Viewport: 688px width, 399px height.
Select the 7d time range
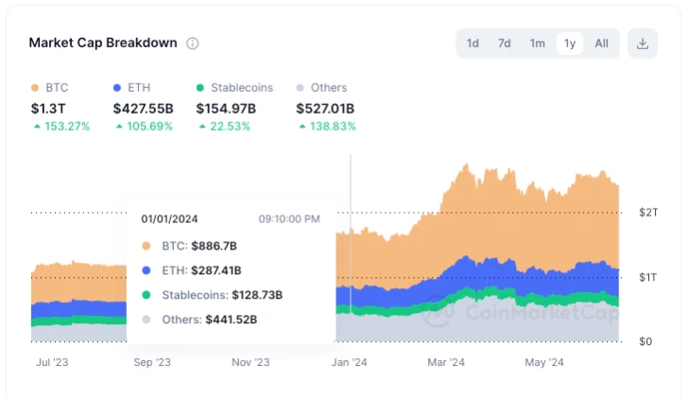click(505, 43)
